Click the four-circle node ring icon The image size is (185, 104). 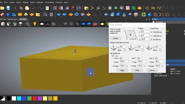(147, 8)
